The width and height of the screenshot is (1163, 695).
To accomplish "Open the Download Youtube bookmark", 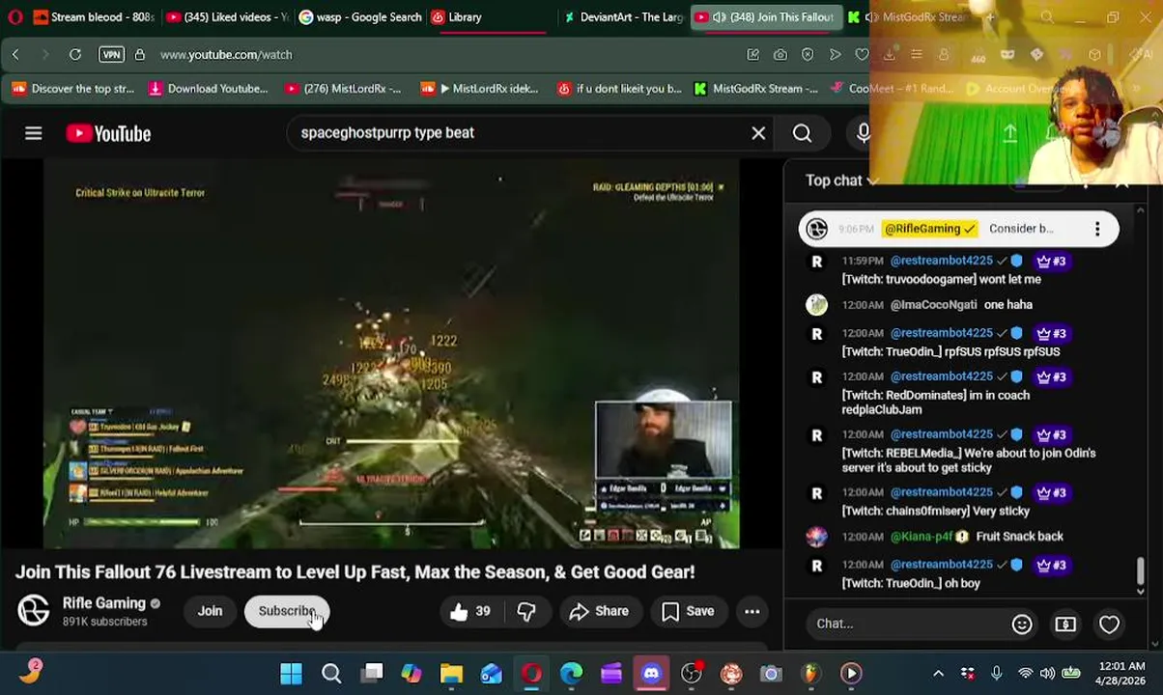I will [x=208, y=89].
